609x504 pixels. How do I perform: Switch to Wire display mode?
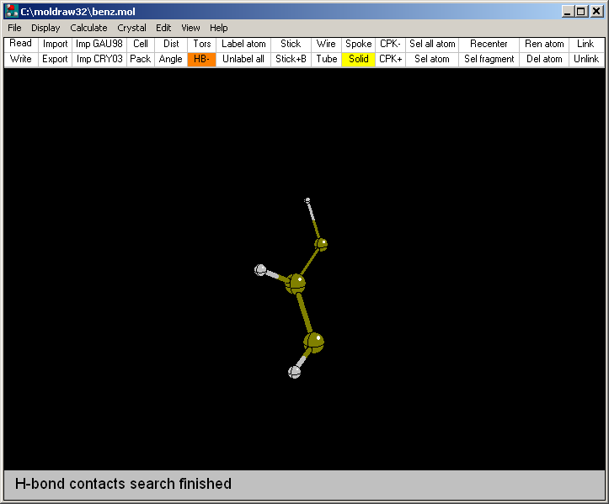326,44
